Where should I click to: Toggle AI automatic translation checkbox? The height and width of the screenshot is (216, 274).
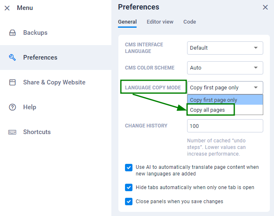click(x=129, y=168)
